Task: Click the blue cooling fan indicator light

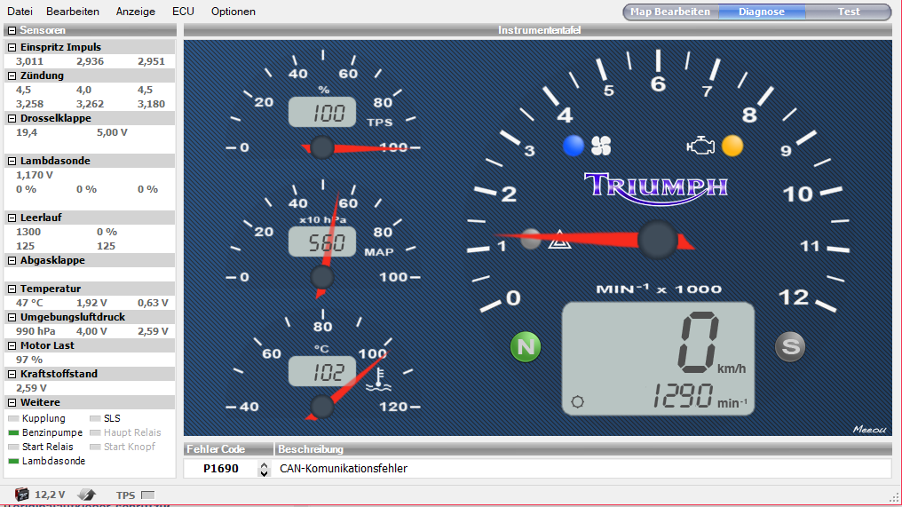Action: [573, 146]
